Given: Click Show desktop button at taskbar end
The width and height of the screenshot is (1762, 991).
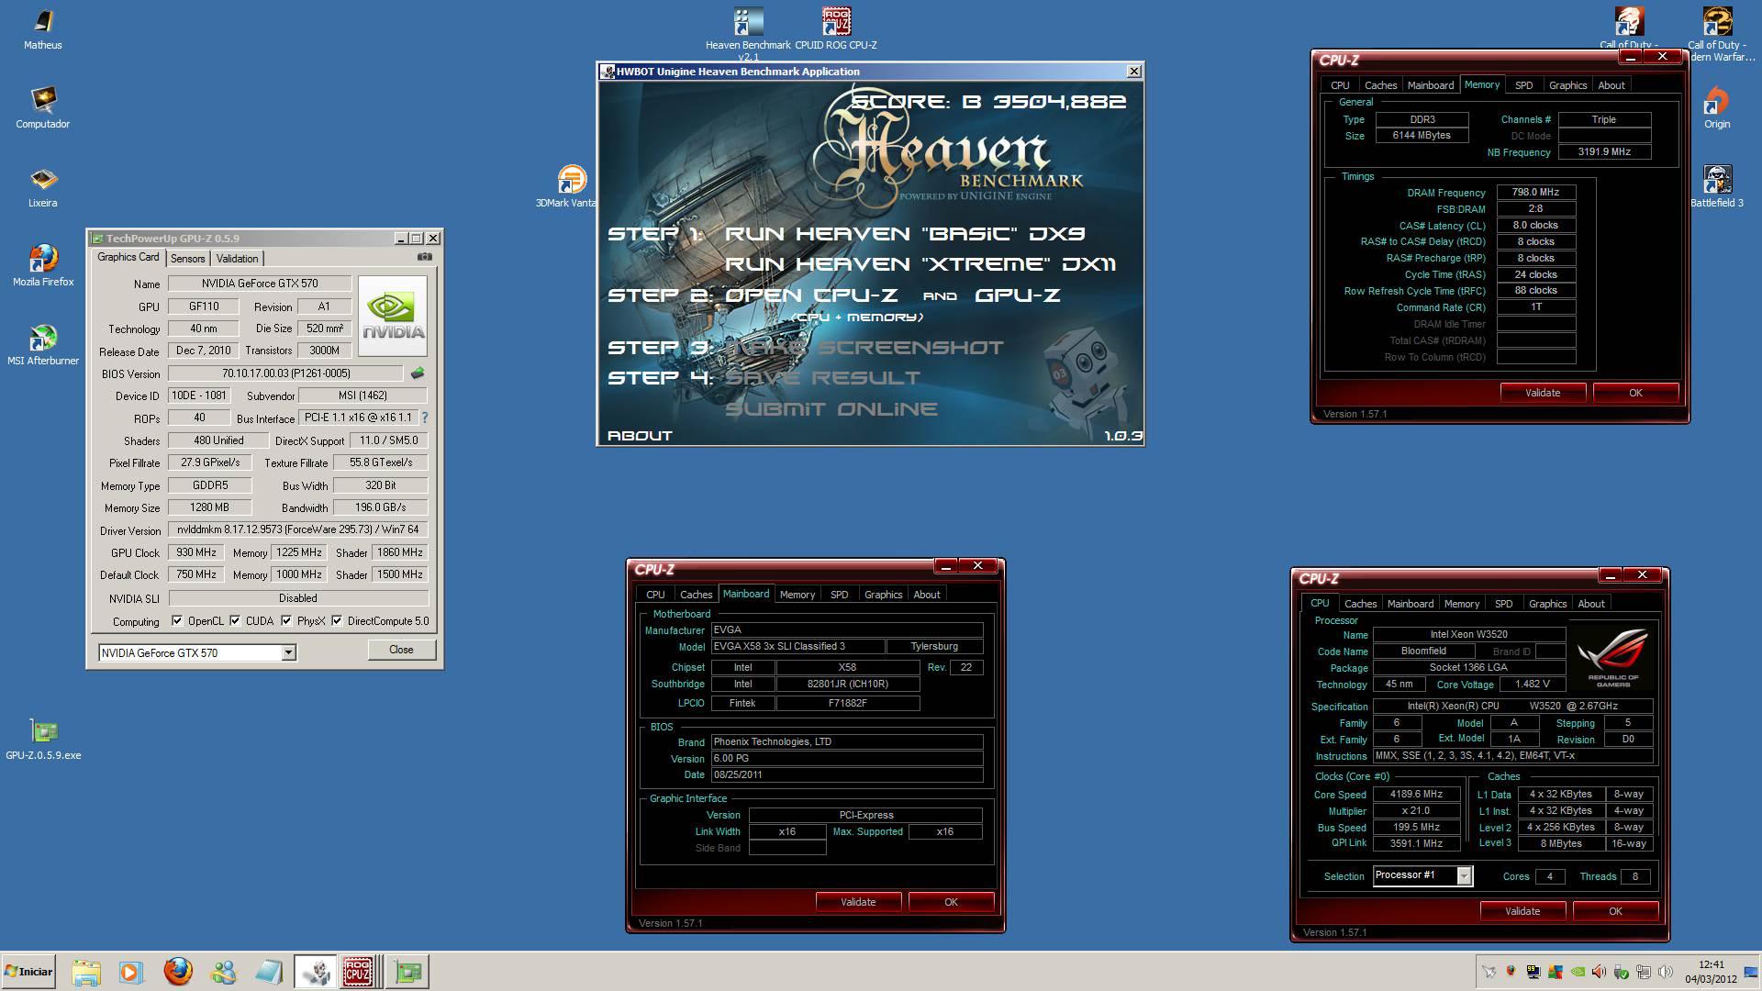Looking at the screenshot, I should click(x=1752, y=972).
